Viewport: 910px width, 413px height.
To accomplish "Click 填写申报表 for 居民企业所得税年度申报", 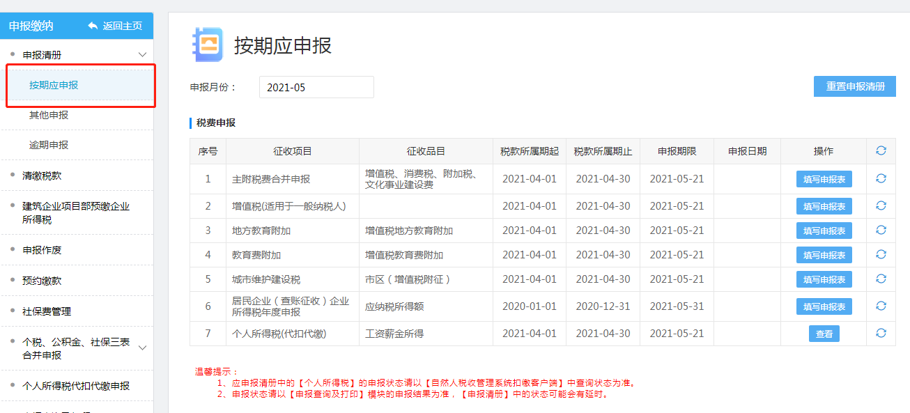I will [x=824, y=306].
